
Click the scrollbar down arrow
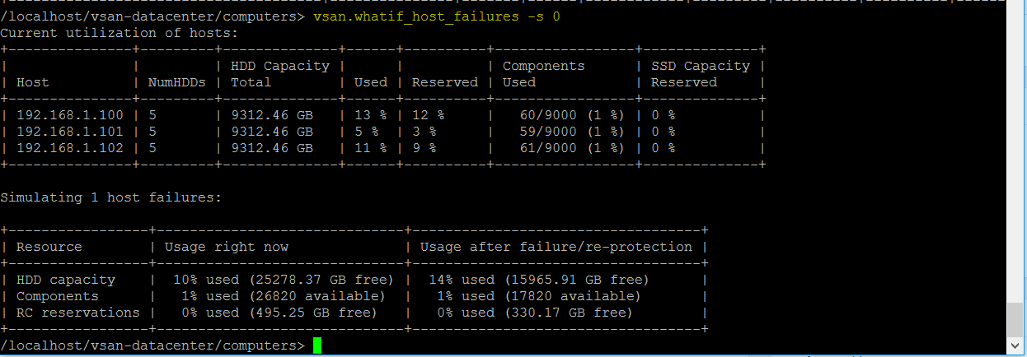tap(1016, 346)
